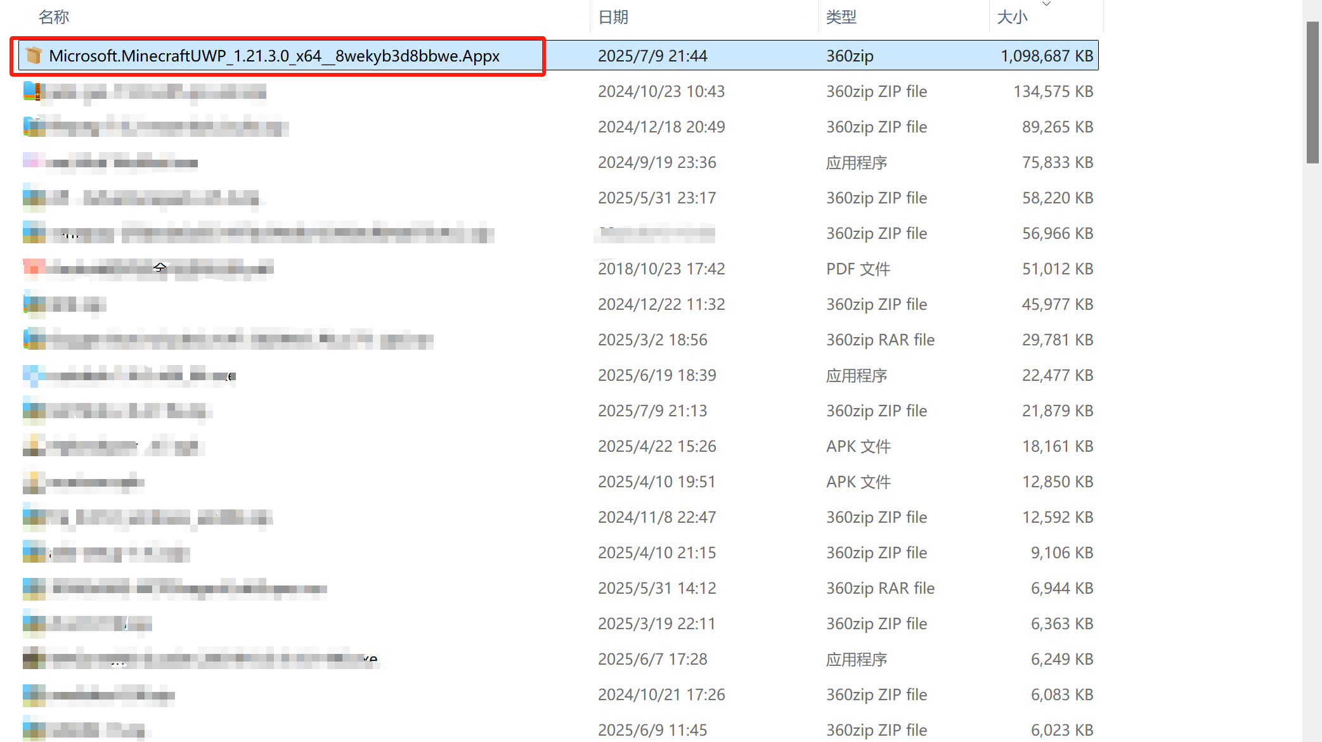
Task: Select the Microsoft.MinecraftUWP Appx file name
Action: (274, 56)
